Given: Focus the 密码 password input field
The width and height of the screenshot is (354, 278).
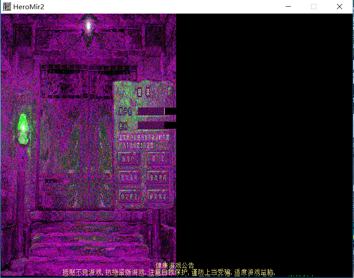Looking at the screenshot, I should click(x=151, y=126).
